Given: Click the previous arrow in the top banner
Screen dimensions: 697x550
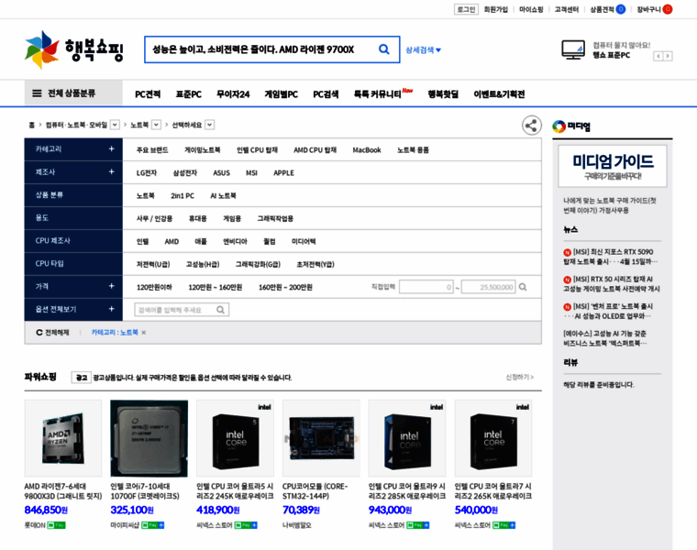Looking at the screenshot, I should (x=658, y=56).
